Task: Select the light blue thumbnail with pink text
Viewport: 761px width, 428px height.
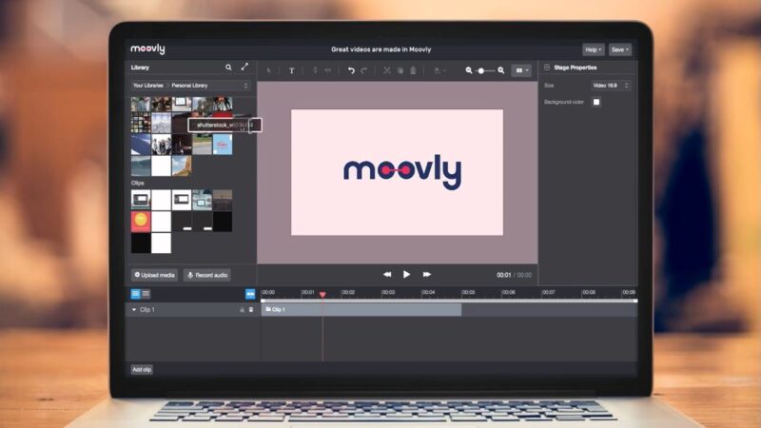Action: [x=223, y=145]
